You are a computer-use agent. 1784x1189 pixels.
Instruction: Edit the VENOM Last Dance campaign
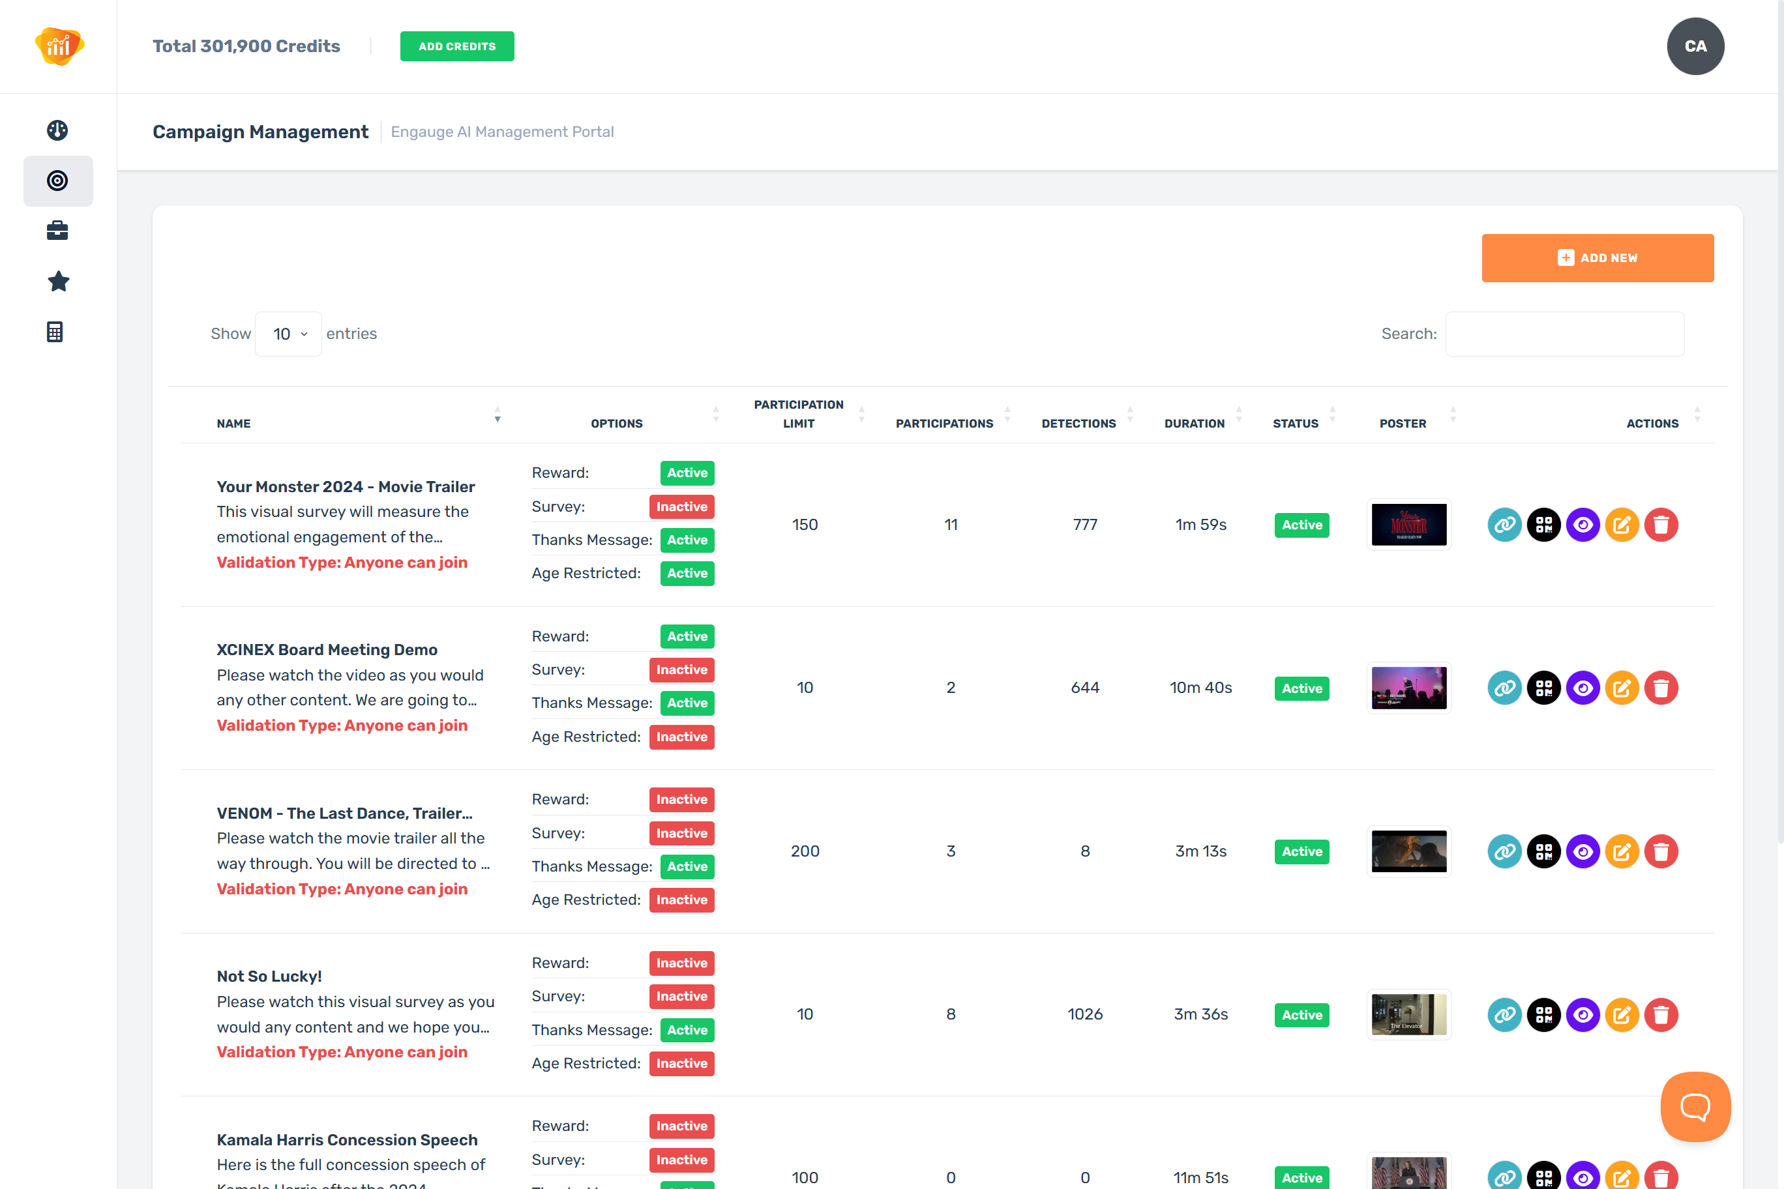click(x=1622, y=851)
